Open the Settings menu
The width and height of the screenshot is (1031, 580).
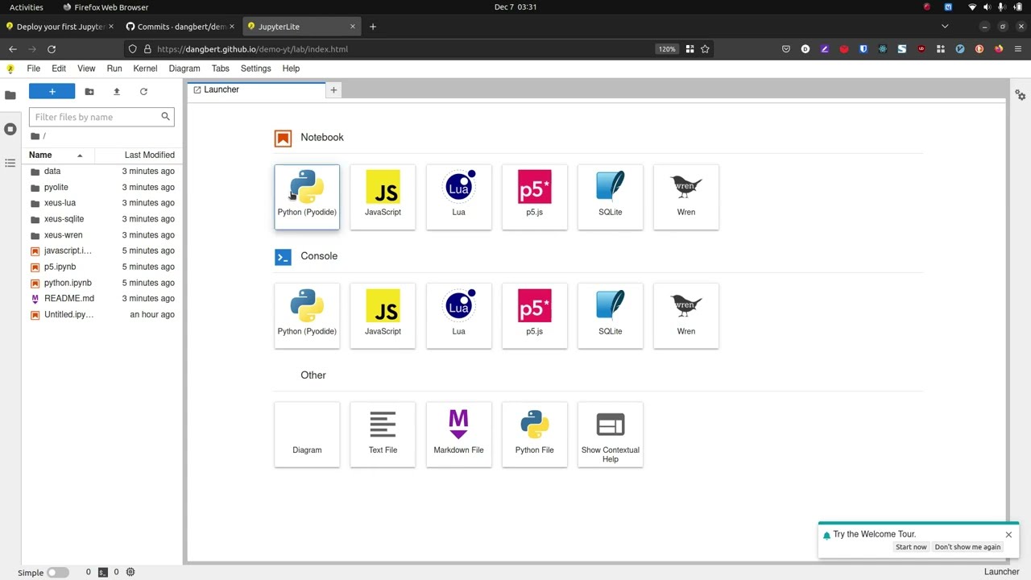point(256,68)
